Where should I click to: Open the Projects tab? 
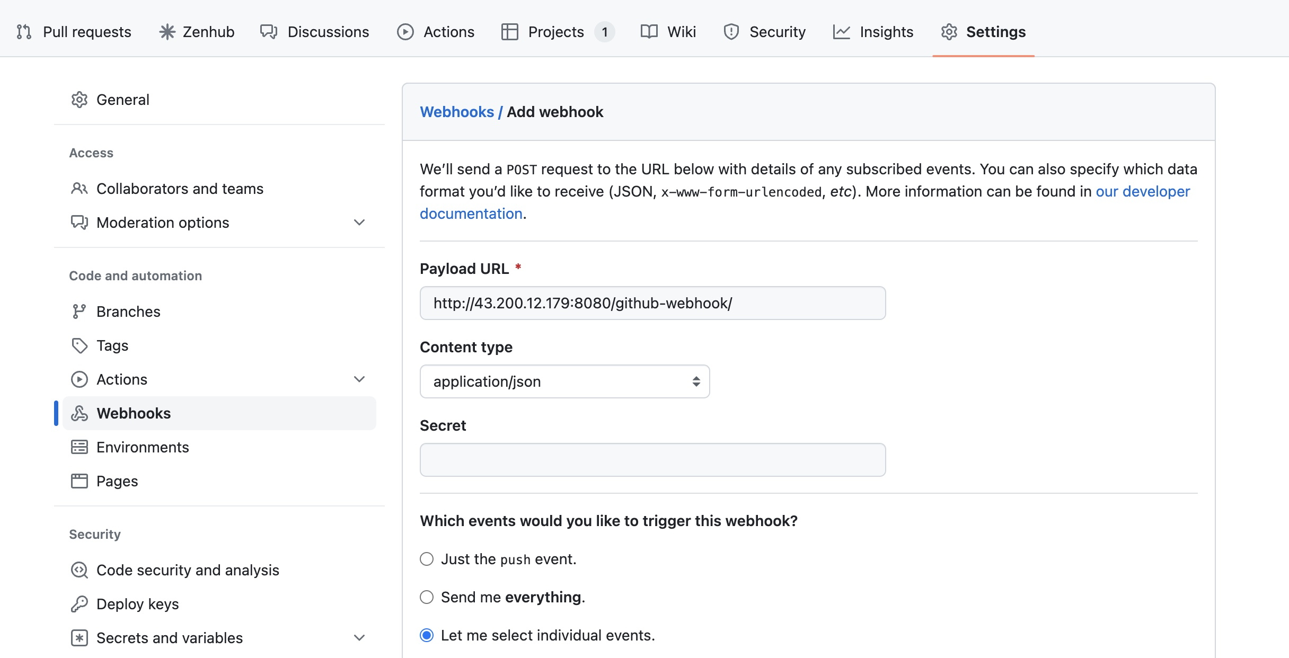click(x=557, y=32)
